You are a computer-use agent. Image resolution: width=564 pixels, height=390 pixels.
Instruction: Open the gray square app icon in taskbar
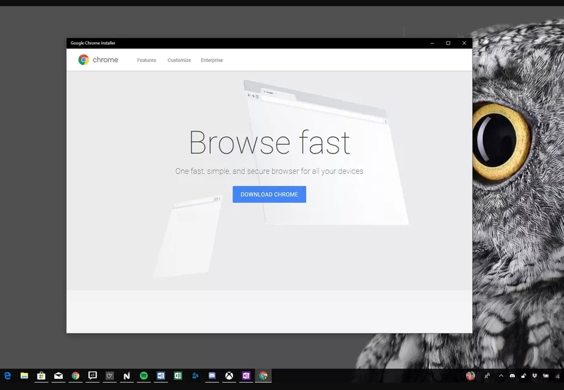(x=110, y=376)
